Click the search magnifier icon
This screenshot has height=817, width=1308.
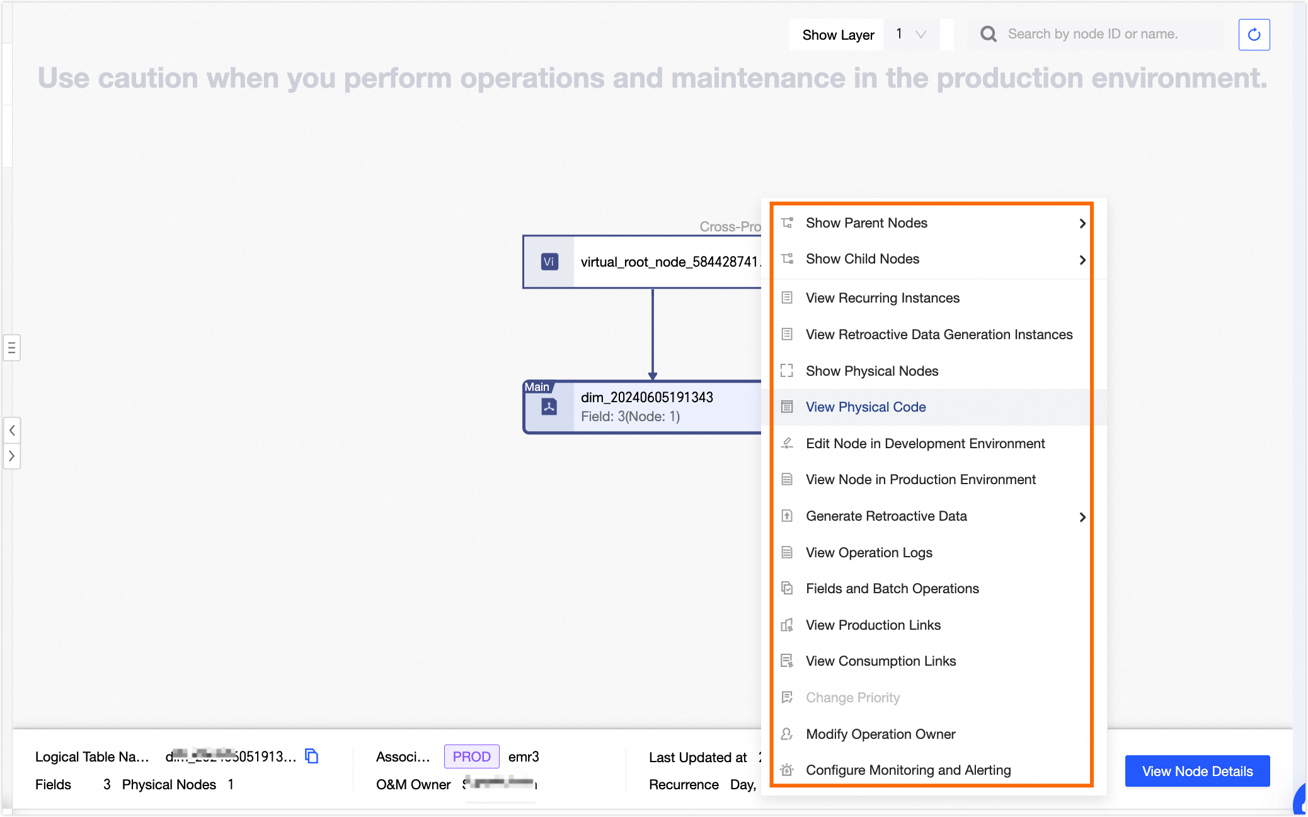(x=988, y=34)
